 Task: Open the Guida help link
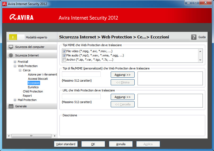pyautogui.click(x=202, y=37)
